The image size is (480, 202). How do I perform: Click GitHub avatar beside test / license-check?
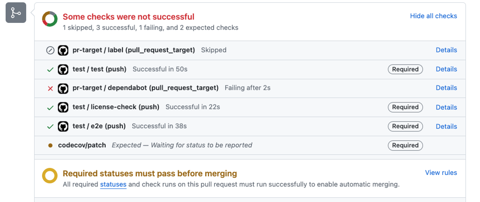[63, 107]
